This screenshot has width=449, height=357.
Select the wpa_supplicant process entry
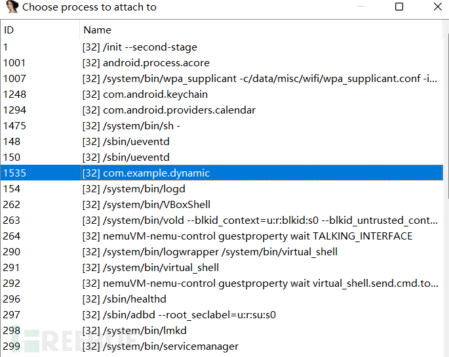222,79
